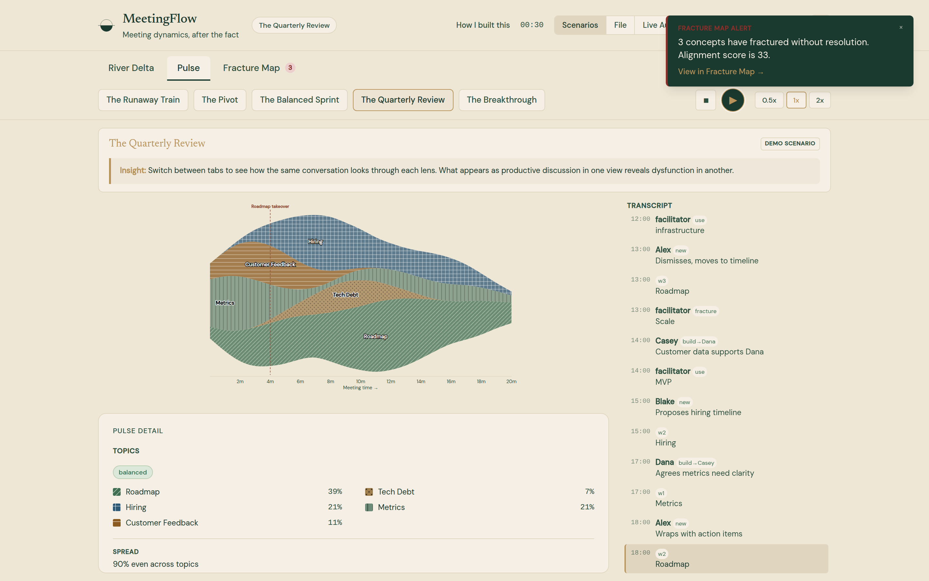Viewport: 929px width, 581px height.
Task: Select The Quarterly Review scenario button
Action: coord(403,100)
